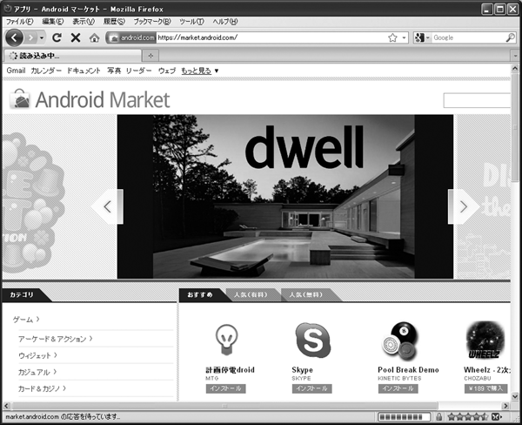Show next banner with right arrow
Image resolution: width=522 pixels, height=425 pixels.
(x=464, y=206)
